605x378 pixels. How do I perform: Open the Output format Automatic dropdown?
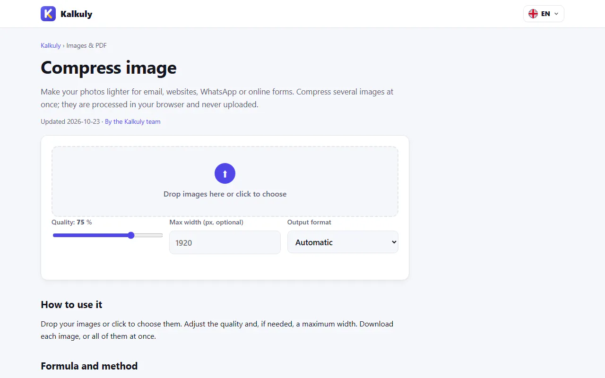coord(343,242)
